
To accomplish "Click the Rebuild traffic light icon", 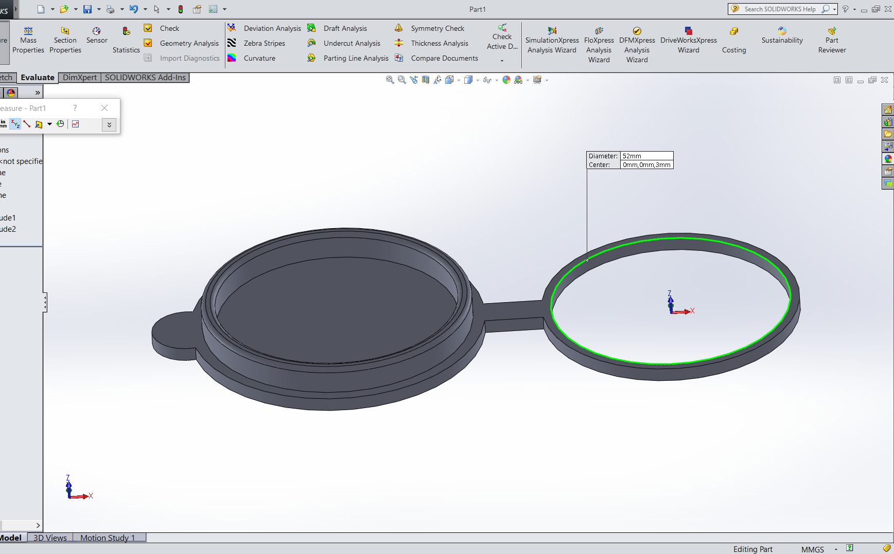I will click(x=181, y=9).
